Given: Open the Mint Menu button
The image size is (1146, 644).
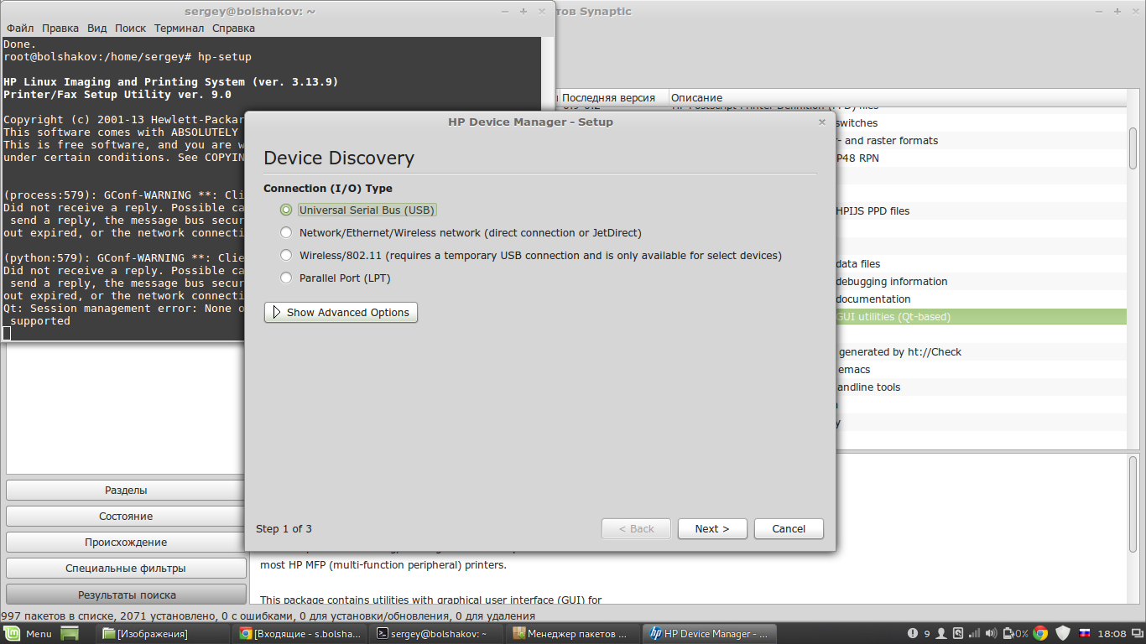Looking at the screenshot, I should (29, 634).
